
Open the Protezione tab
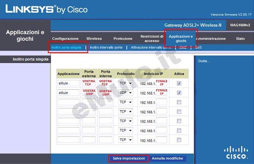pos(123,39)
